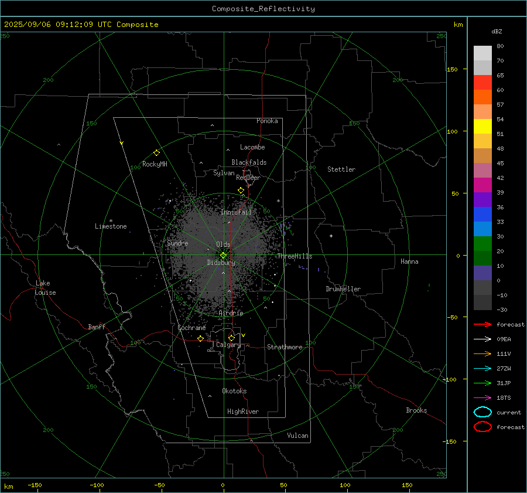Viewport: 527px width, 493px height.
Task: Click the magenta 39-42 dBZ color swatch
Action: click(x=482, y=185)
